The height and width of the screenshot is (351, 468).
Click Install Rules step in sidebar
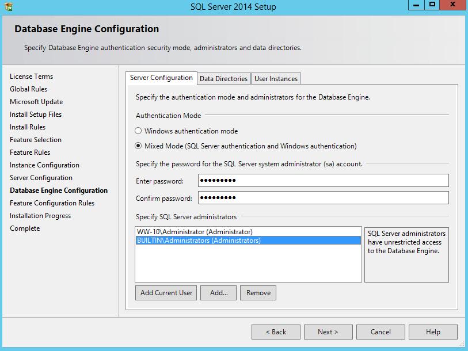[x=28, y=127]
